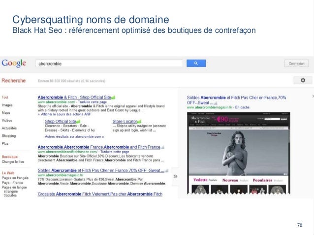Select the Tout search filter
The image size is (314, 235).
(5, 97)
